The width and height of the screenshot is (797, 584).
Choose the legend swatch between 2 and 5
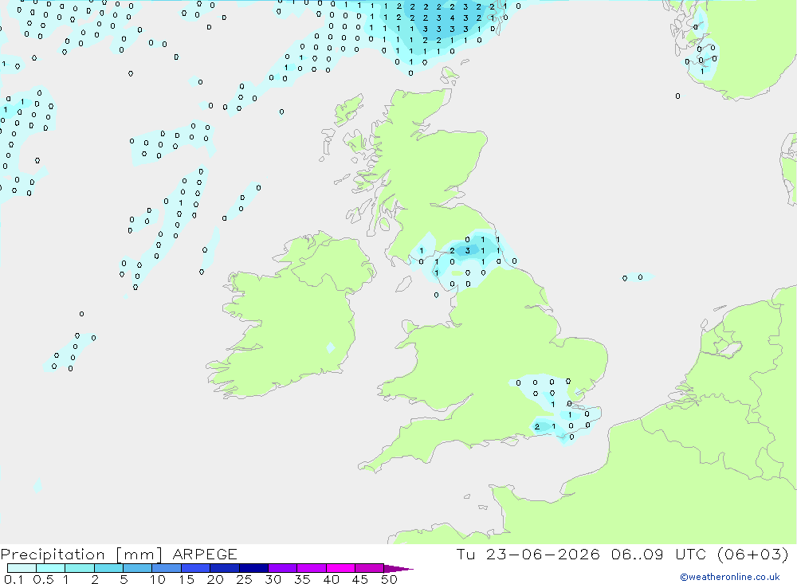pos(108,568)
